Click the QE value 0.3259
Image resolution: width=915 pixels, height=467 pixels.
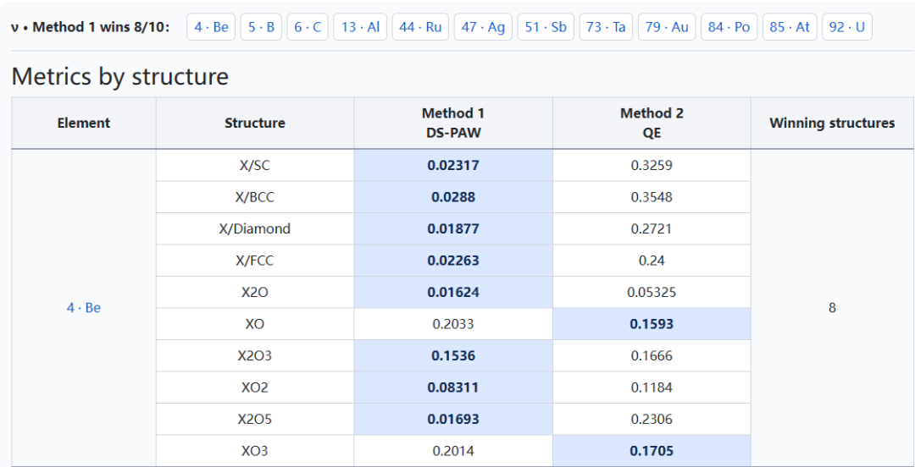(x=652, y=166)
